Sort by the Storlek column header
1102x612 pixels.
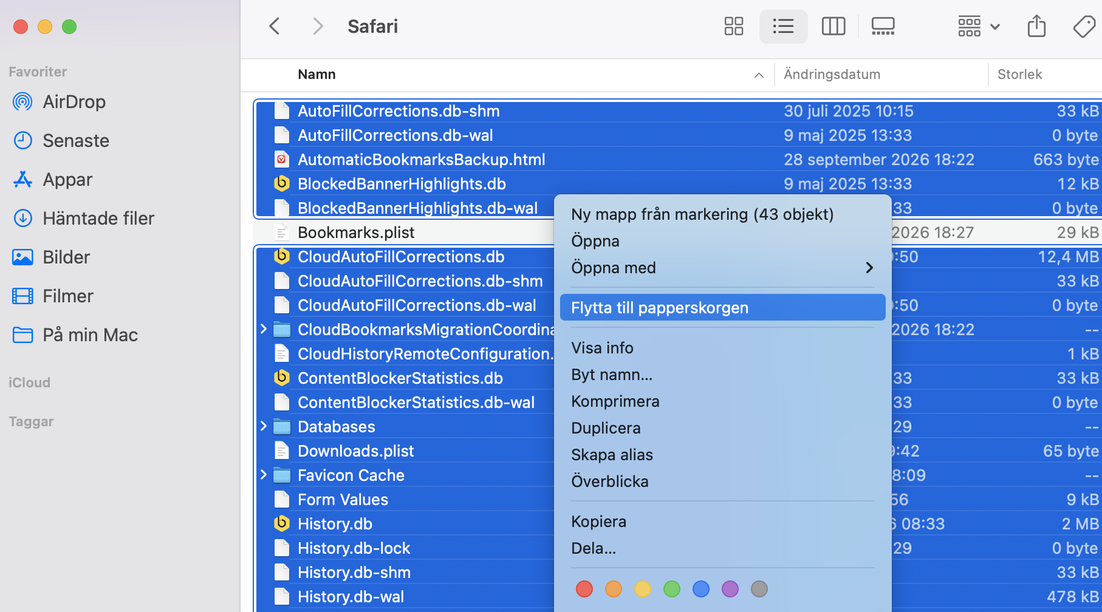(x=1019, y=74)
